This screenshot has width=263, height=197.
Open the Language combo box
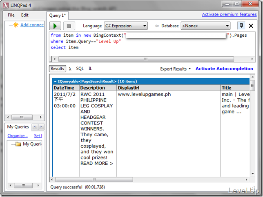pyautogui.click(x=126, y=26)
